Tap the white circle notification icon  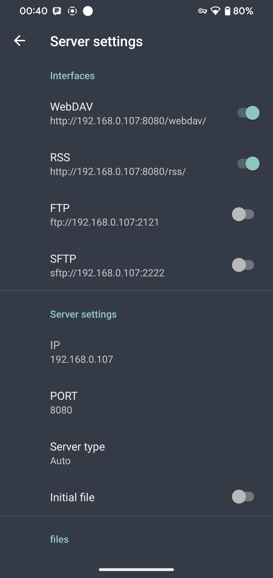[x=88, y=11]
